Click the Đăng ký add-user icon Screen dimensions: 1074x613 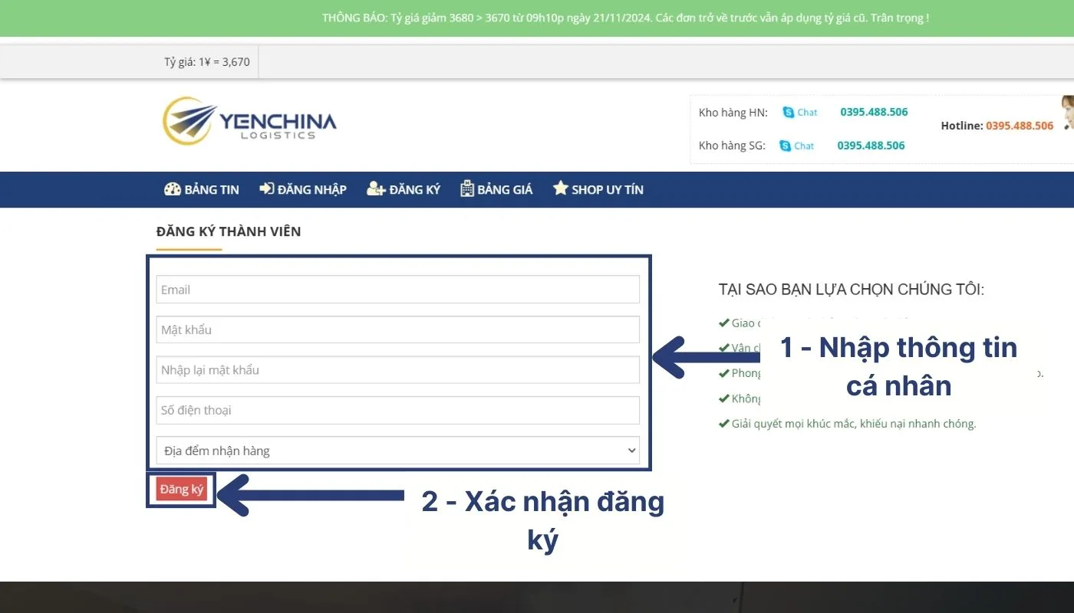pos(376,188)
